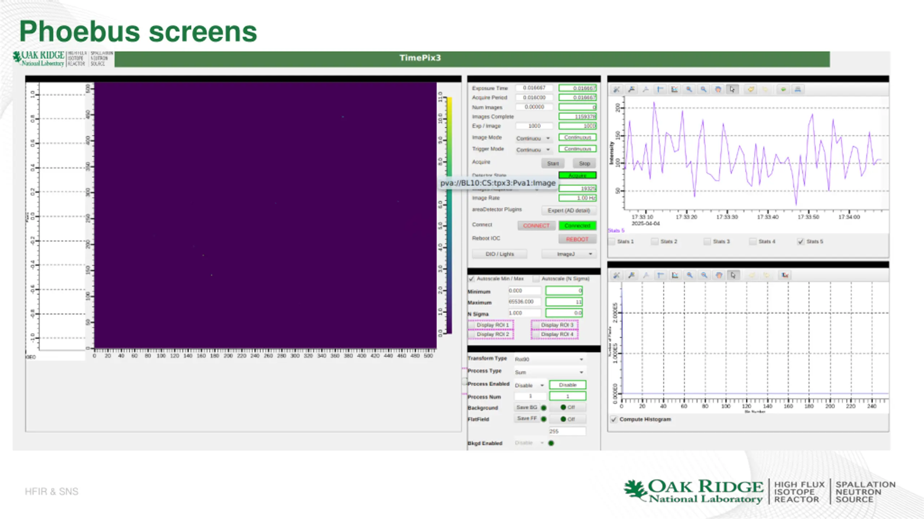Open Process Enabled dropdown

pyautogui.click(x=529, y=386)
